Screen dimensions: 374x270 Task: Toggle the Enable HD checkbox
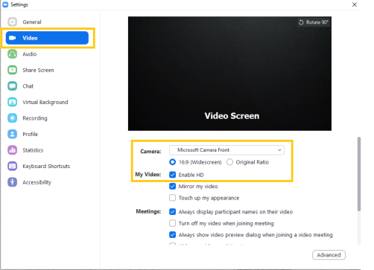click(172, 175)
